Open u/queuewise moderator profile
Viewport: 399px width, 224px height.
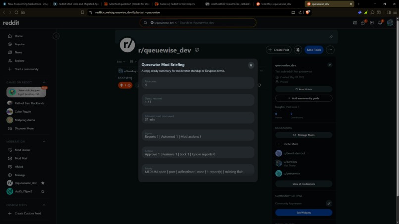(292, 173)
